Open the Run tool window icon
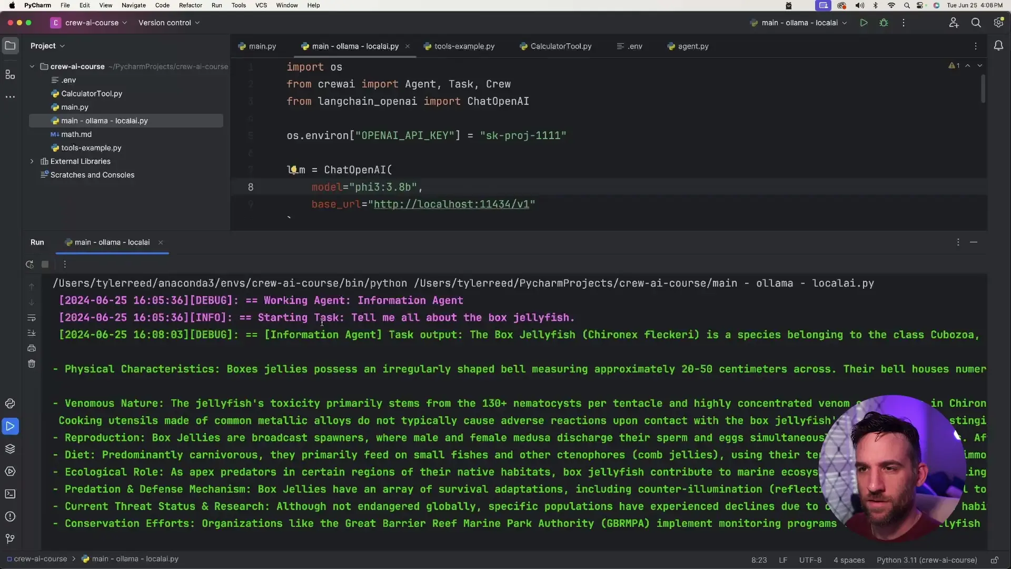The width and height of the screenshot is (1011, 569). coord(10,426)
